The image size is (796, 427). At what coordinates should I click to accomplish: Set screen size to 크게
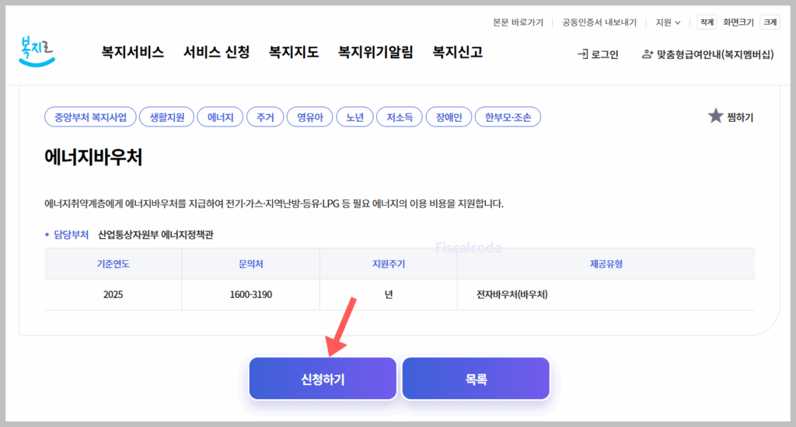(770, 23)
